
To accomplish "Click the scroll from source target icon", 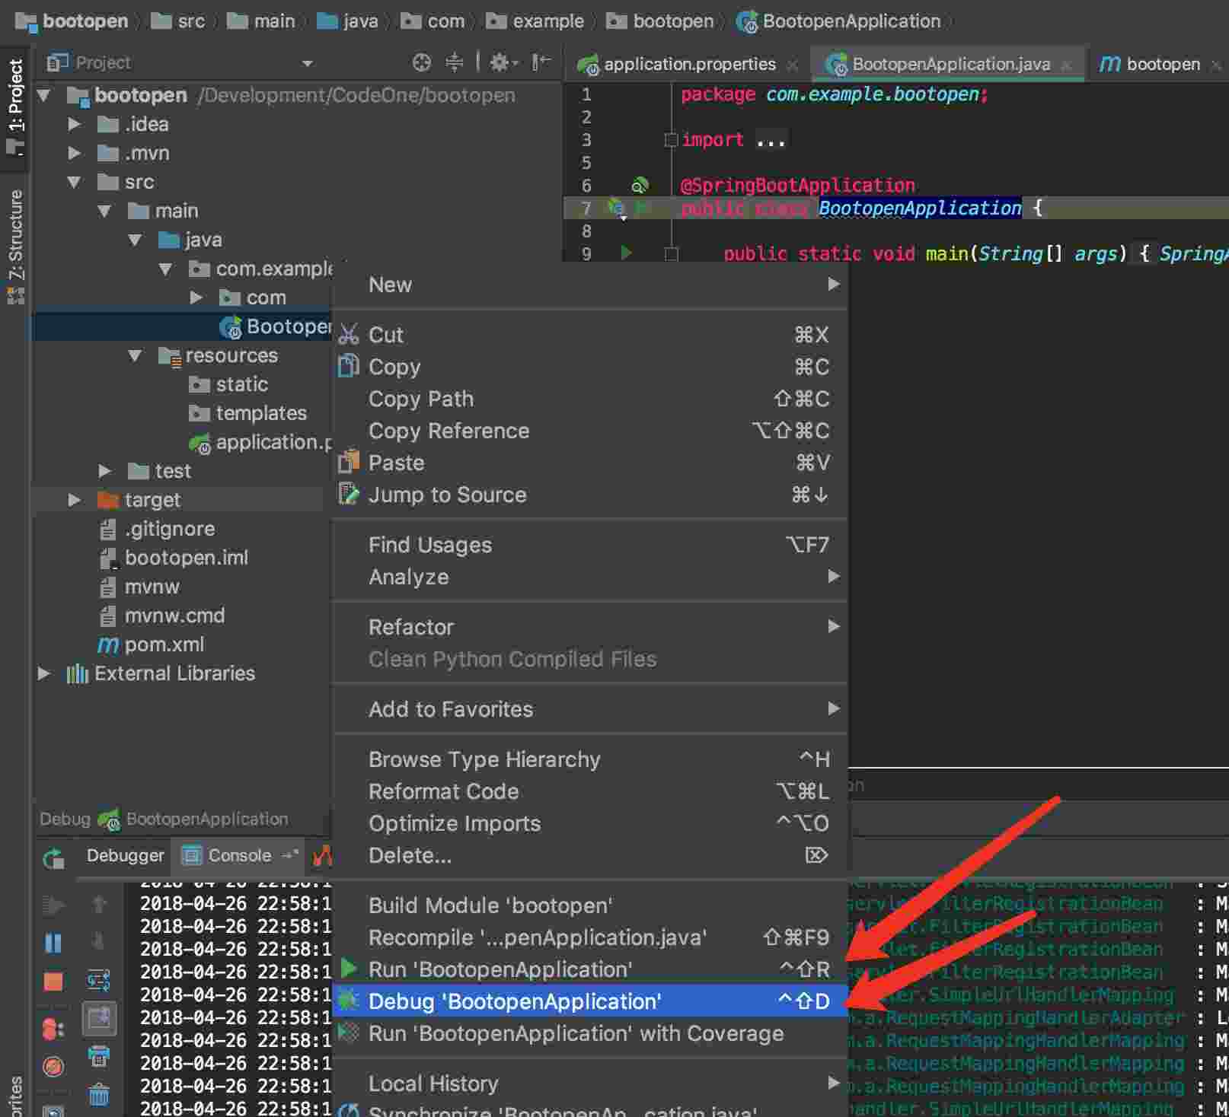I will 421,62.
